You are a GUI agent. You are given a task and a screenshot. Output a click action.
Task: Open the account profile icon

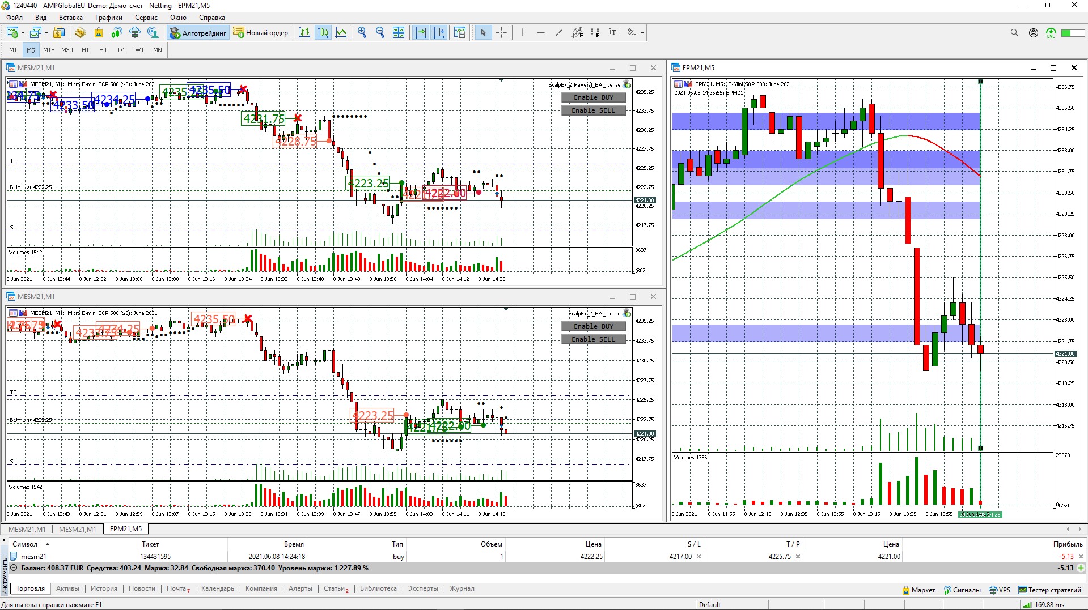tap(1034, 33)
